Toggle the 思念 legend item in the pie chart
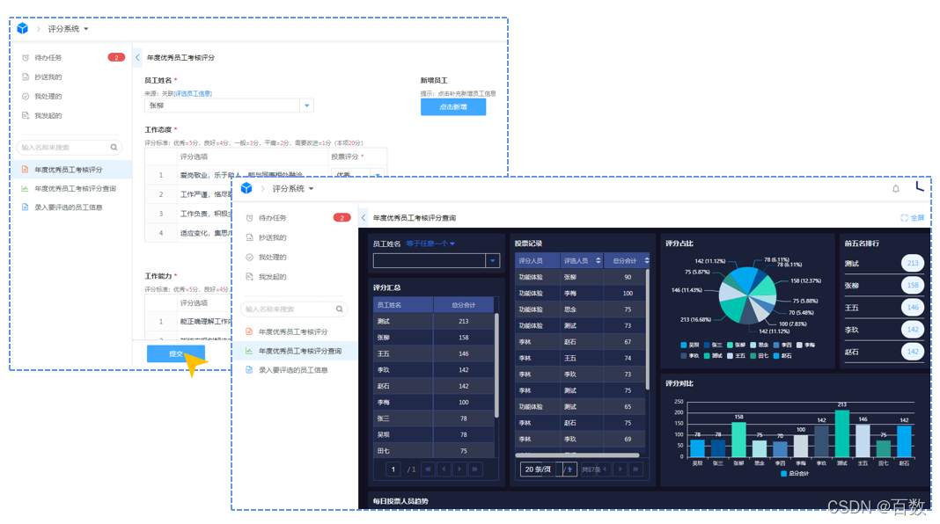 [759, 345]
